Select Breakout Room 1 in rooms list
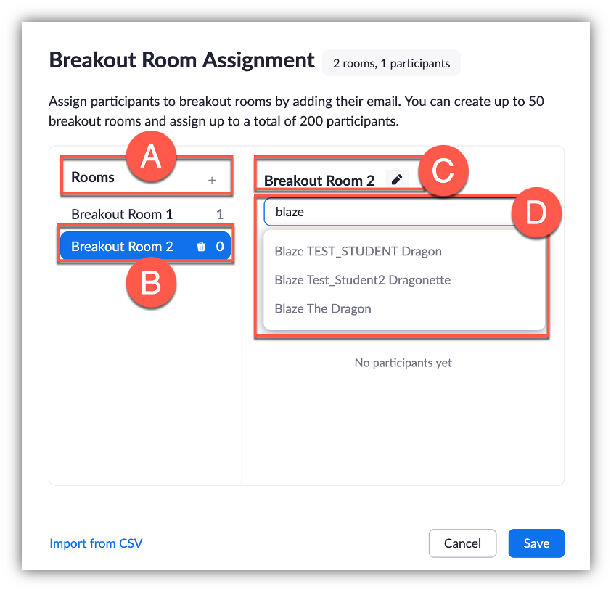Viewport: 611px width, 592px height. [x=122, y=215]
